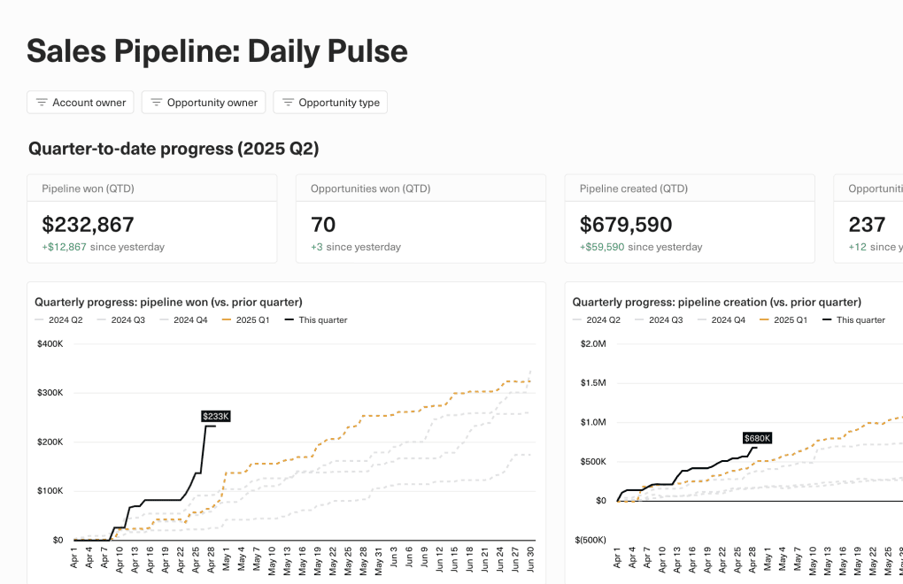This screenshot has height=584, width=903.
Task: Select the $233K data label on pipeline won chart
Action: [215, 415]
